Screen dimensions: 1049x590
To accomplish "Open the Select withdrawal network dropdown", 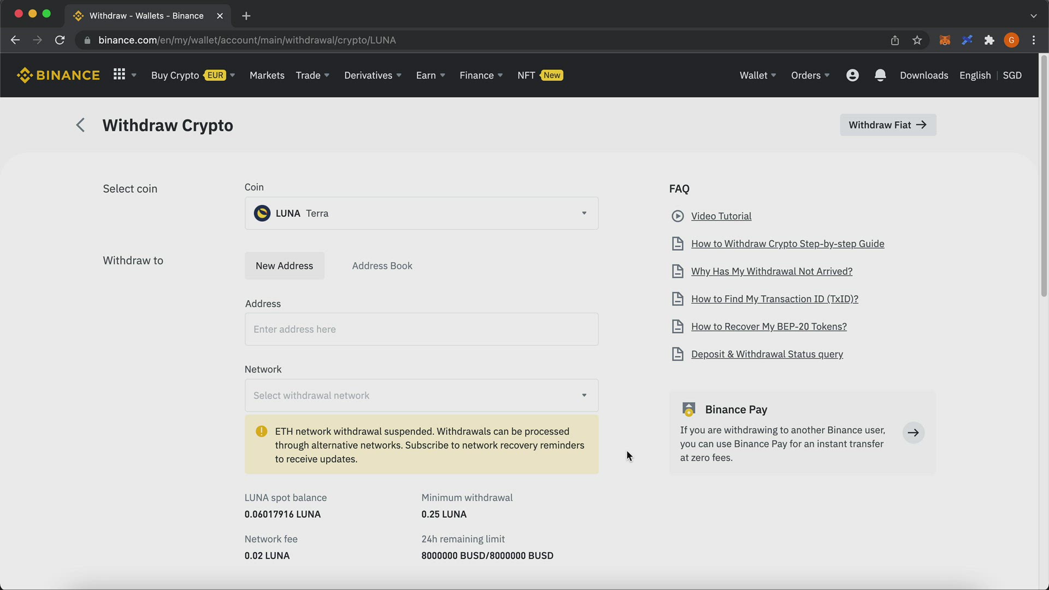I will pyautogui.click(x=421, y=396).
